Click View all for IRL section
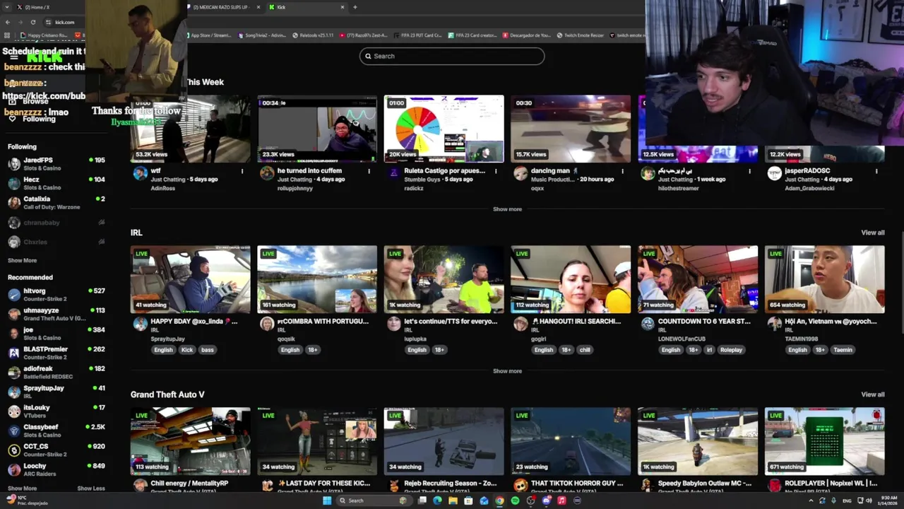 click(x=872, y=233)
